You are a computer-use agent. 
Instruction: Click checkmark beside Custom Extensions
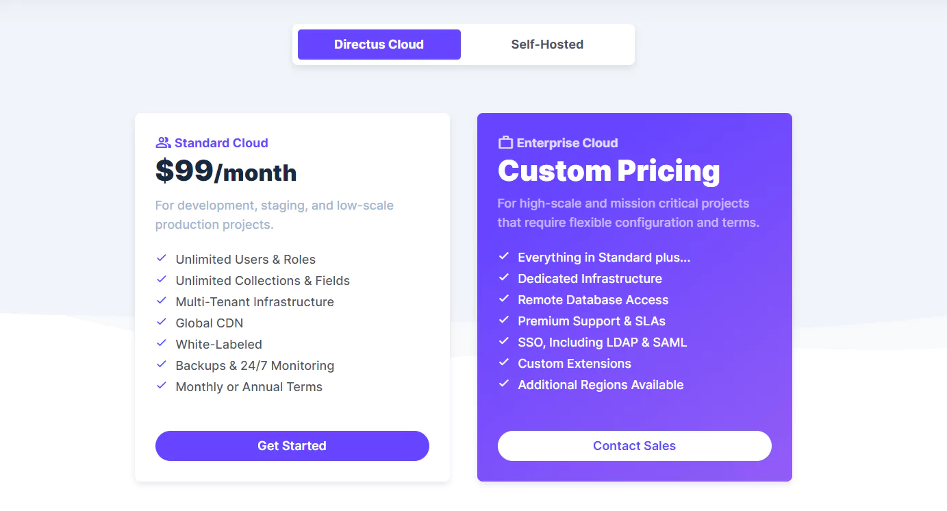[x=504, y=362]
